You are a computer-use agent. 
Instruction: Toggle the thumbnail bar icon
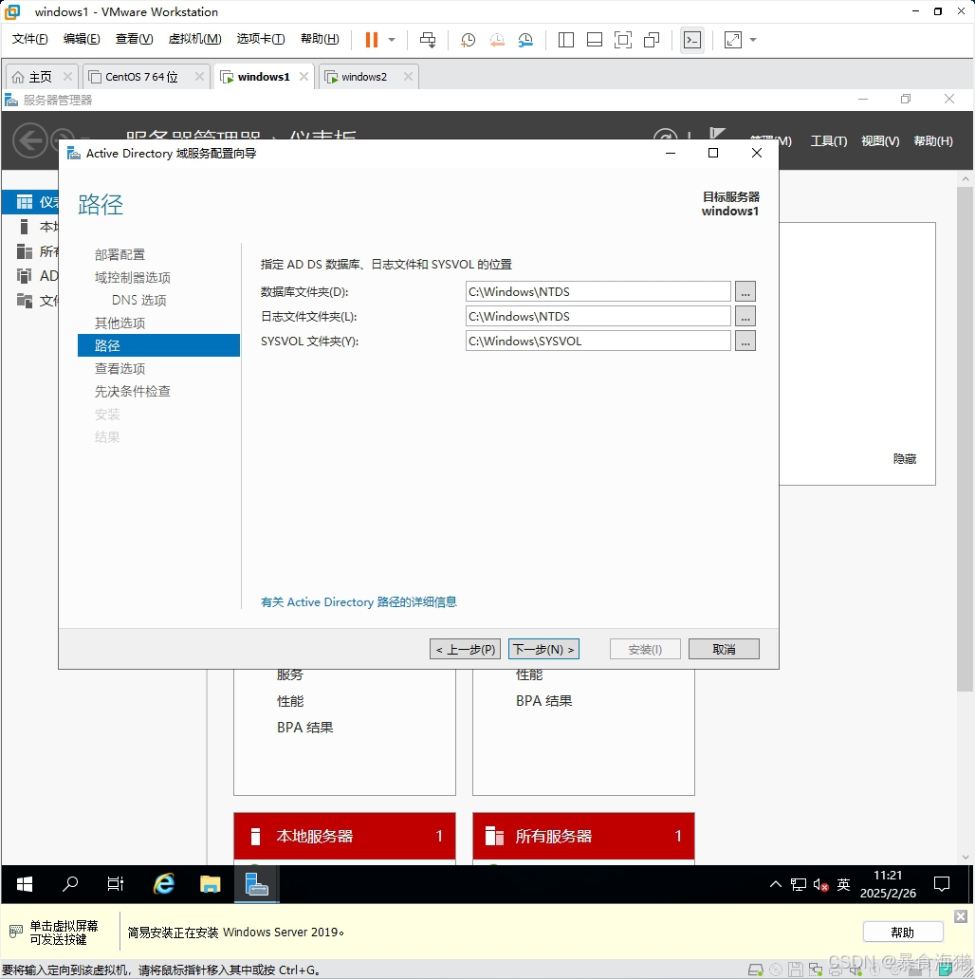(x=595, y=40)
